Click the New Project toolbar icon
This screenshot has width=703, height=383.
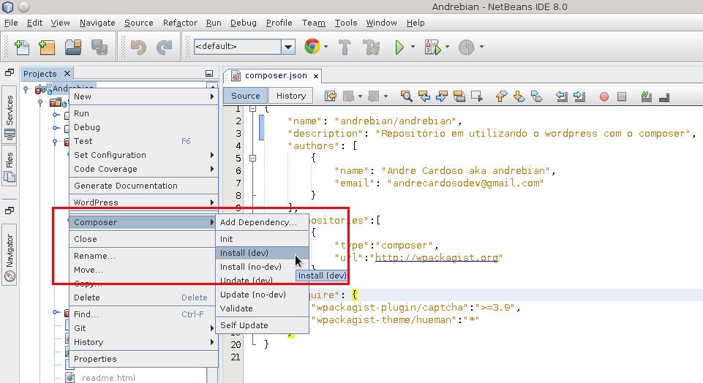[x=47, y=47]
